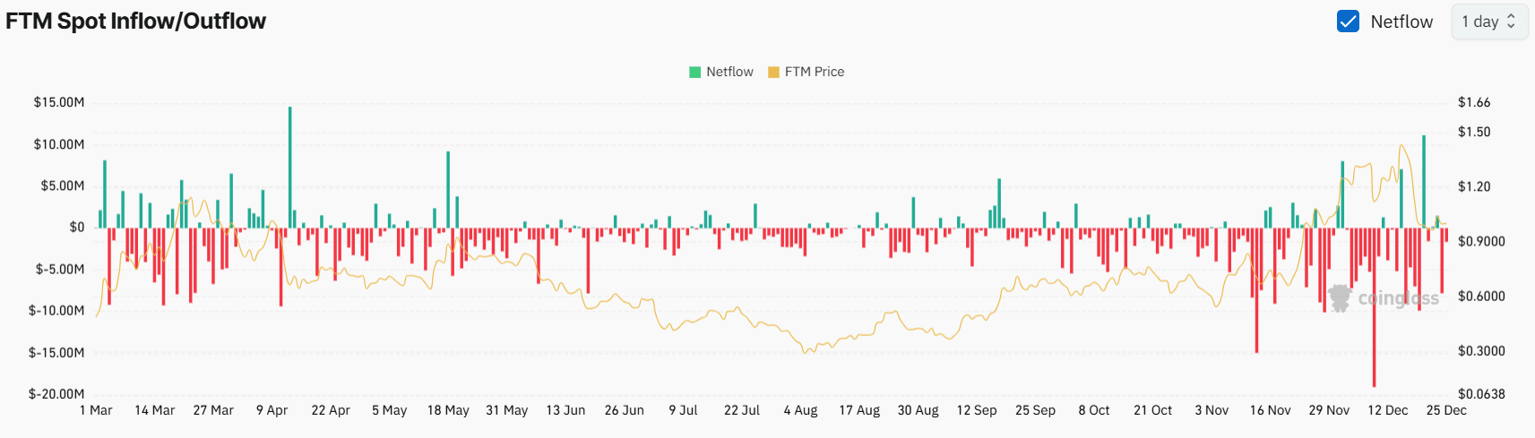Uncheck the Netflow checkbox

[x=1348, y=21]
